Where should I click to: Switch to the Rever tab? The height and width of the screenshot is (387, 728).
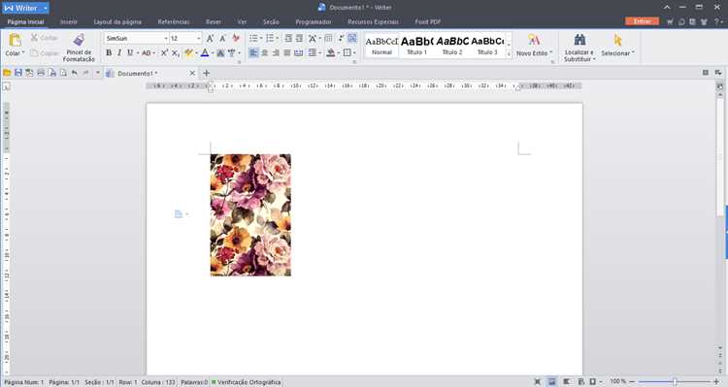coord(214,21)
